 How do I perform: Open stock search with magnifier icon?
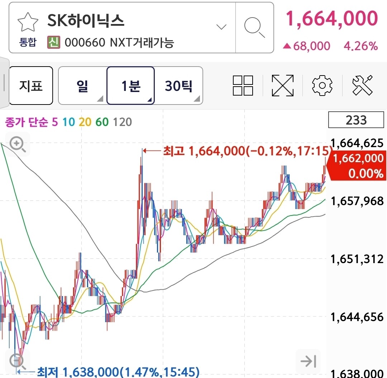pyautogui.click(x=254, y=27)
